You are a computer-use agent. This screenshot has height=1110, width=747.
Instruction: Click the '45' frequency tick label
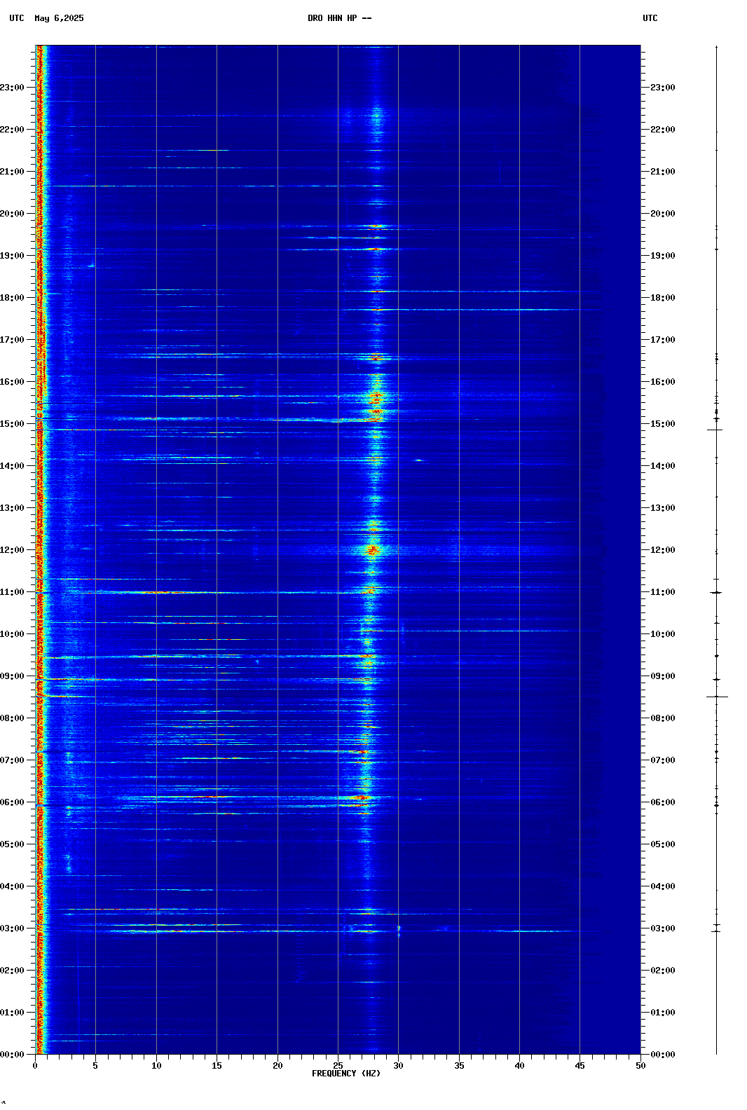(580, 1066)
